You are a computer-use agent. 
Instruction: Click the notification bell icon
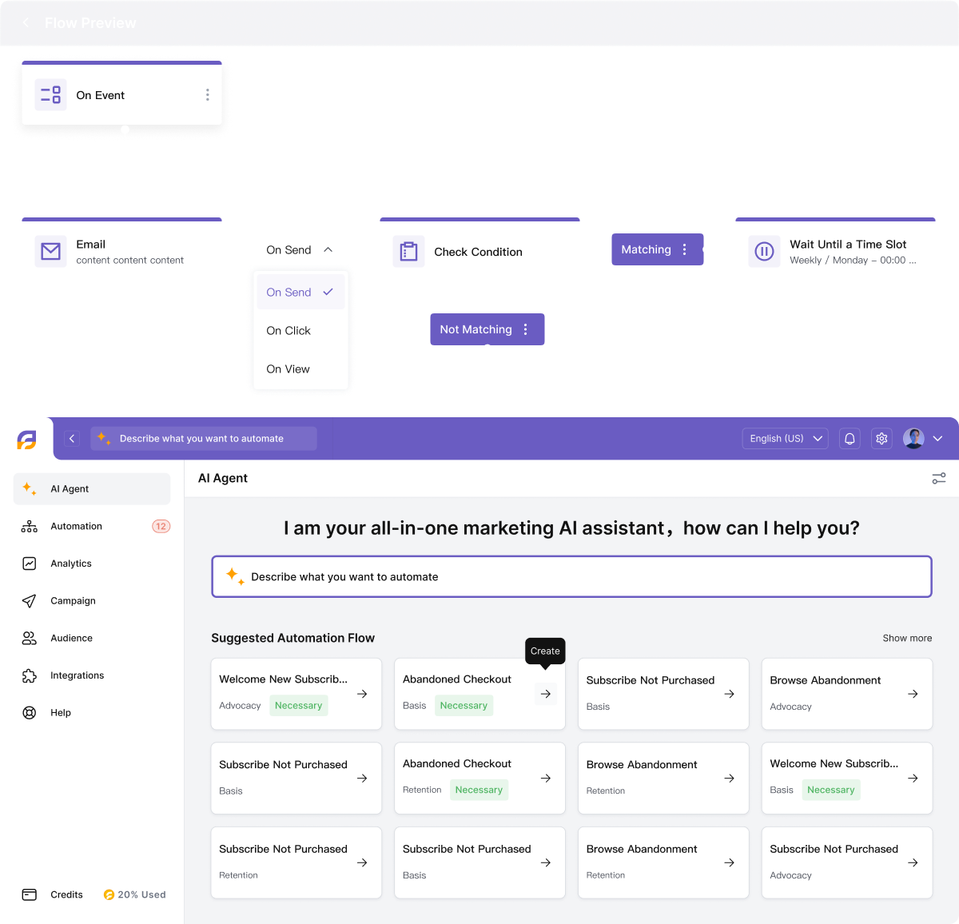pos(850,439)
